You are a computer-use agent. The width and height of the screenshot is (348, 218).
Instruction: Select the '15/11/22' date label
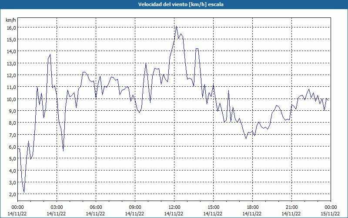330,214
